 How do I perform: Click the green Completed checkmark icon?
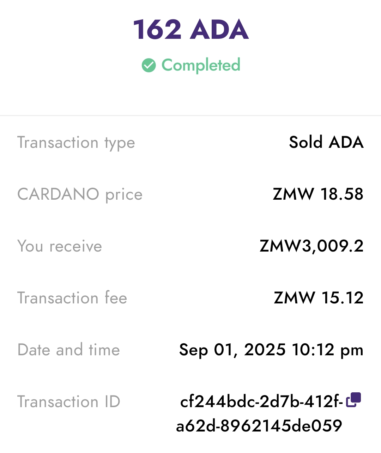click(x=149, y=65)
